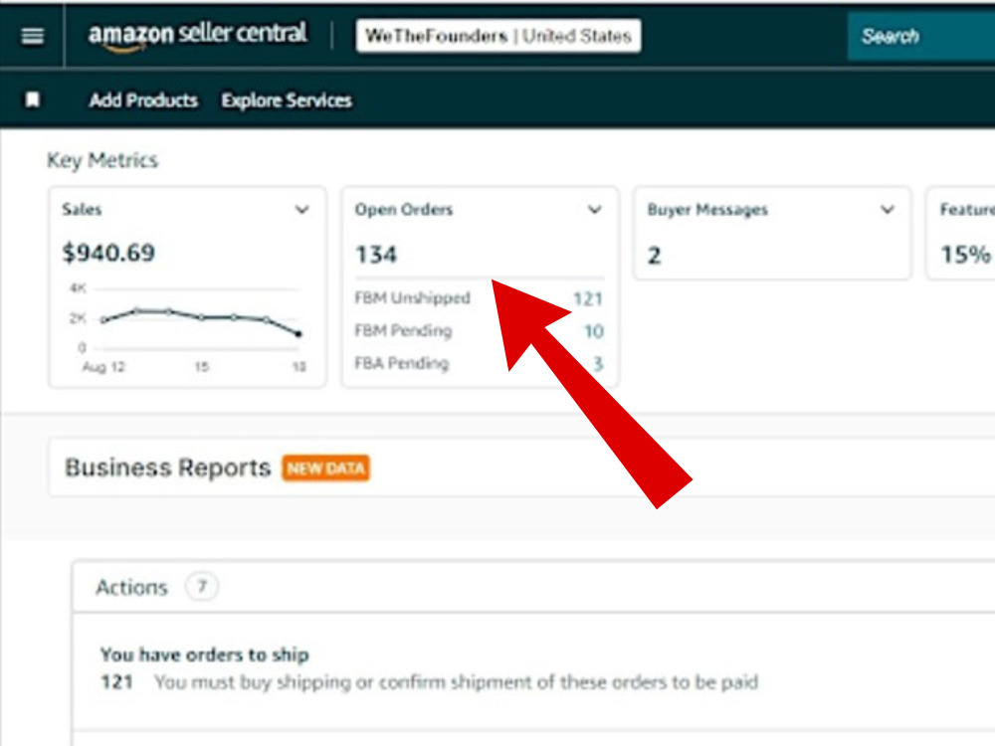Image resolution: width=995 pixels, height=746 pixels.
Task: Expand the Open Orders card chevron
Action: [x=595, y=209]
